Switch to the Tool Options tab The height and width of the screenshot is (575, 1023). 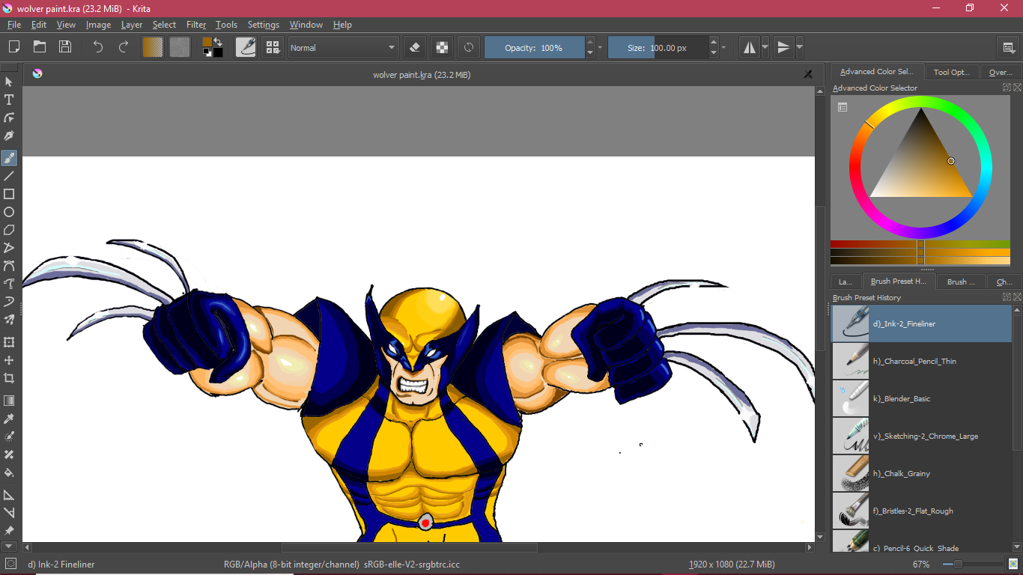[952, 72]
